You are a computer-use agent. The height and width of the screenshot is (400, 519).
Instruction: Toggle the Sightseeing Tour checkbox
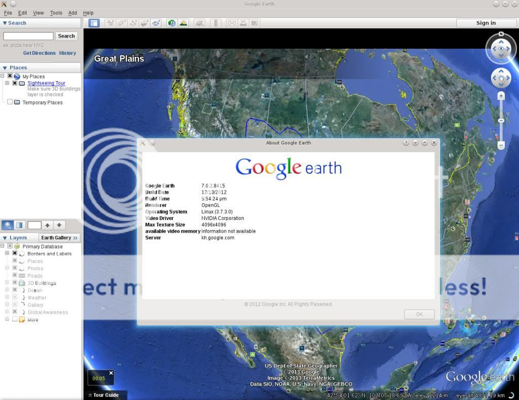15,83
